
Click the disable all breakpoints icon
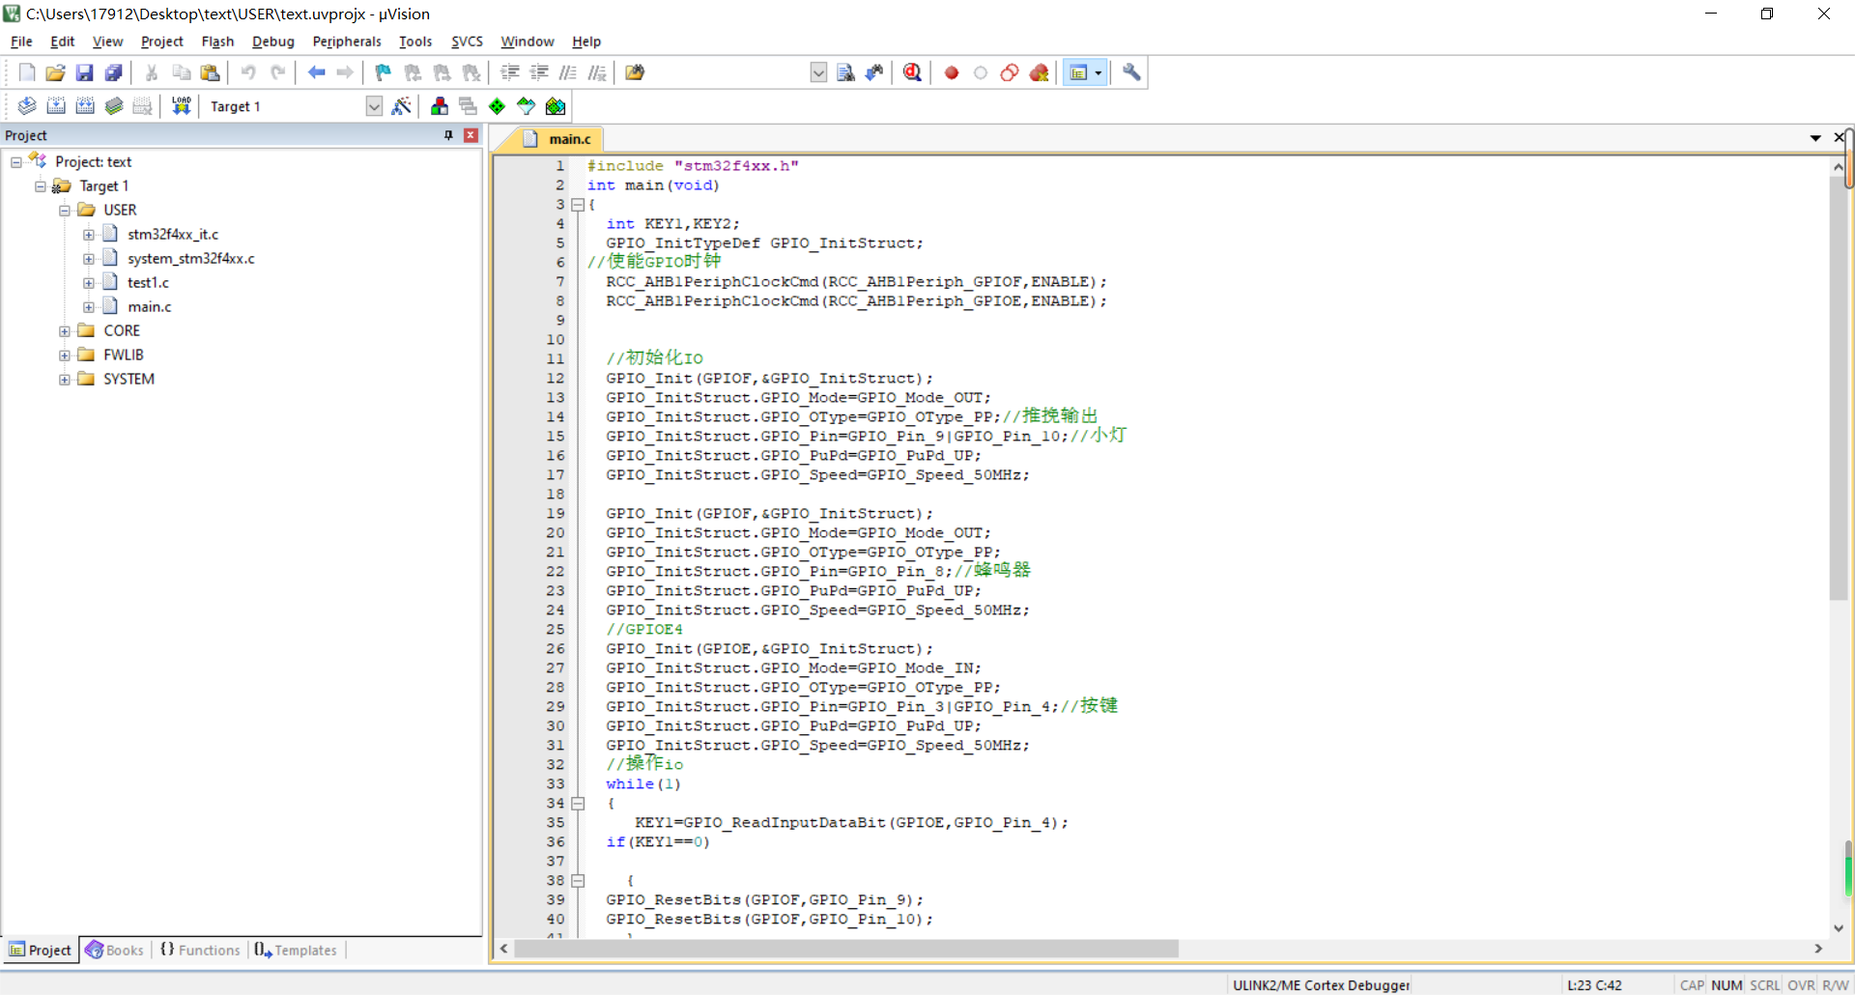1010,72
